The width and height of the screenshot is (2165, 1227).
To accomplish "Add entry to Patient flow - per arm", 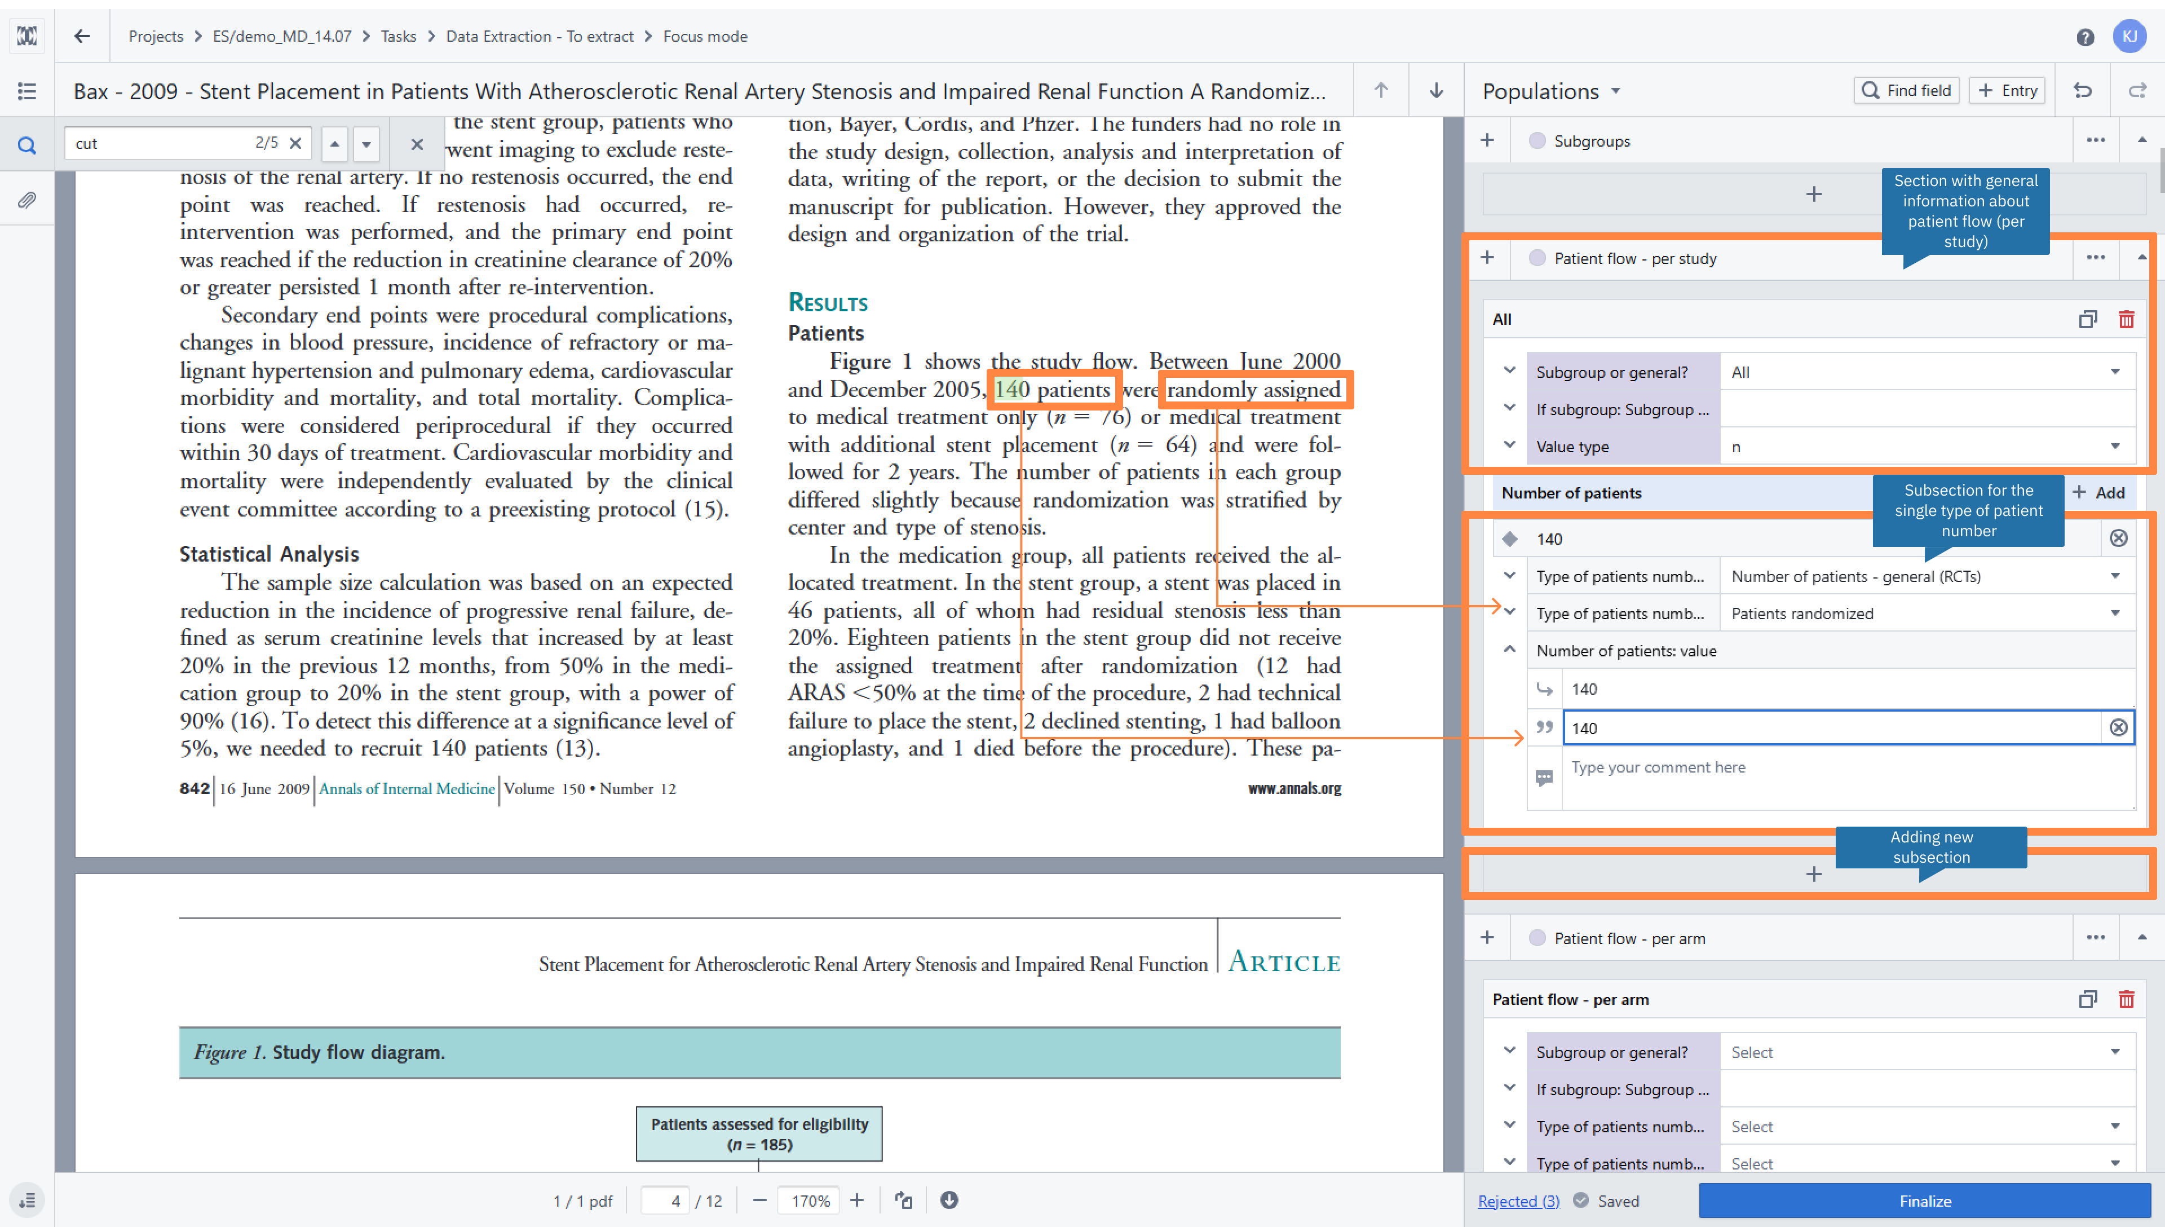I will (1487, 938).
